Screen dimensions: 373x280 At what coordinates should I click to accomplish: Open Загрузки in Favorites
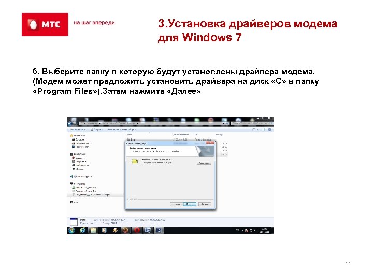[78, 139]
